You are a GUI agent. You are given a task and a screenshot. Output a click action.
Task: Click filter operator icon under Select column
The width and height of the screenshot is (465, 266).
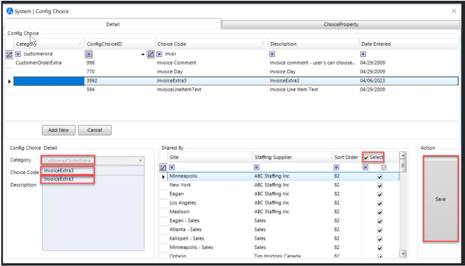click(365, 167)
